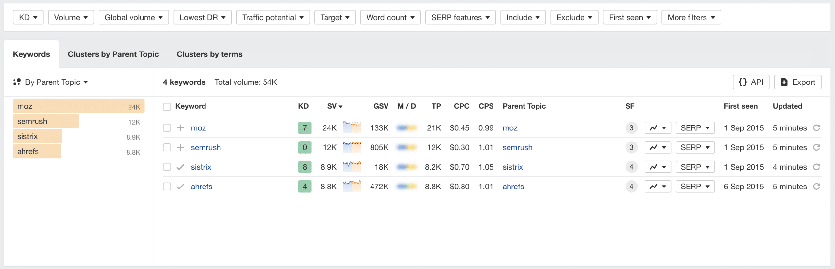Screen dimensions: 835x269
Task: Refresh the sistrix row data
Action: 816,167
